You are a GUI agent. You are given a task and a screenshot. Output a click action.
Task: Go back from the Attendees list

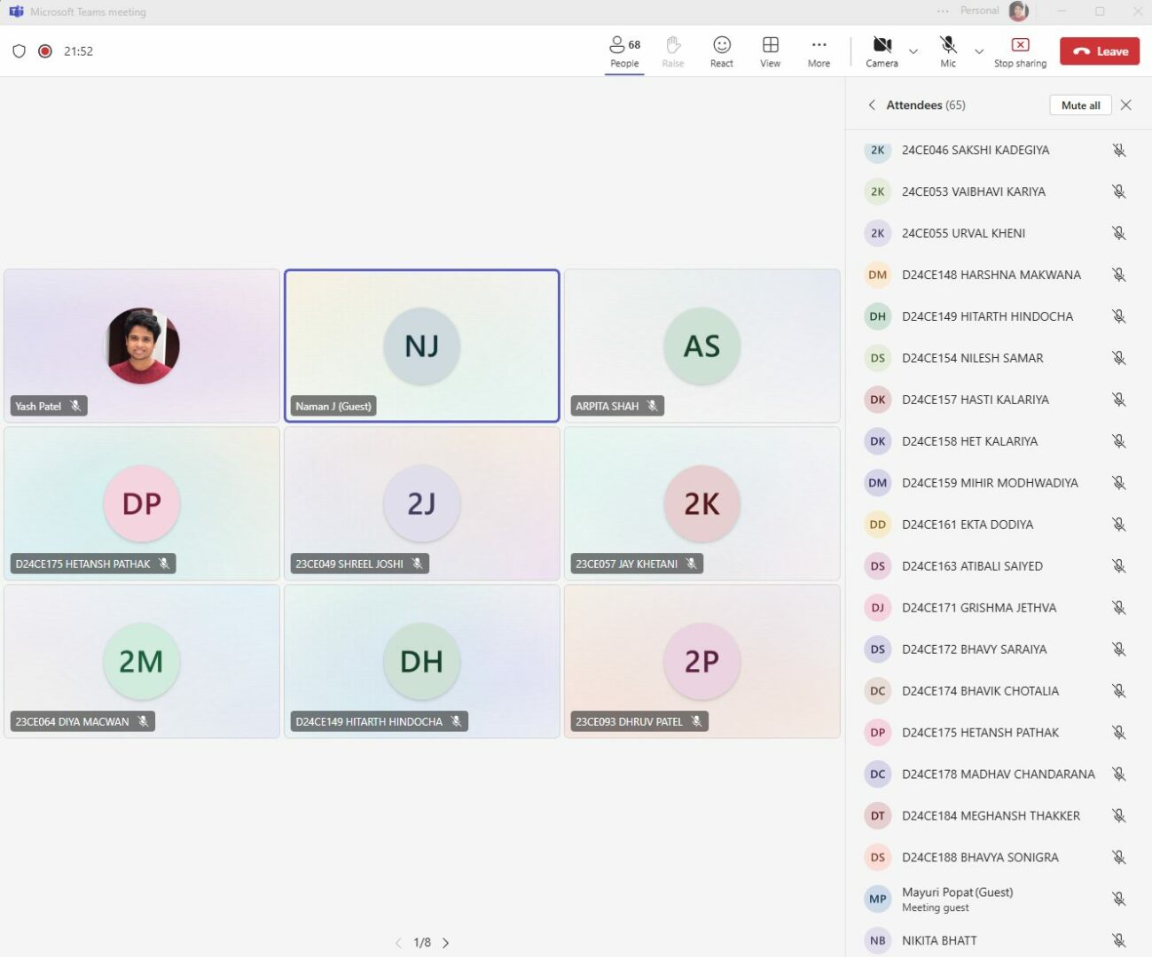click(x=872, y=105)
